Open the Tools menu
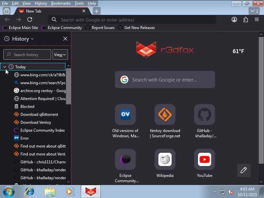The width and height of the screenshot is (264, 198). 79,3
